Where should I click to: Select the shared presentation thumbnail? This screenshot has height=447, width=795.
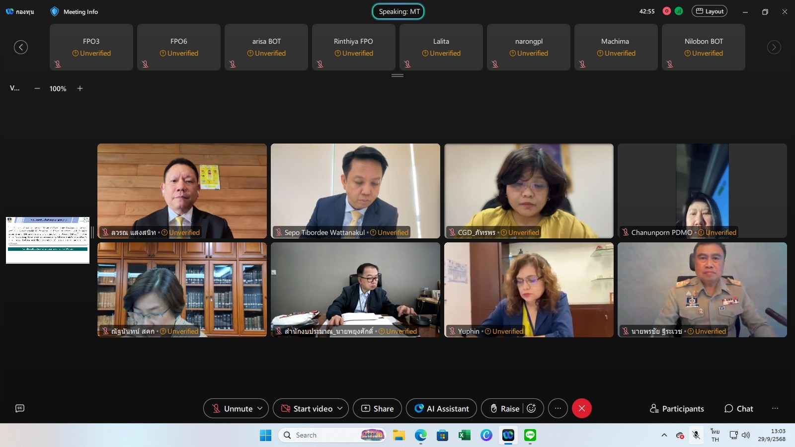tap(48, 240)
